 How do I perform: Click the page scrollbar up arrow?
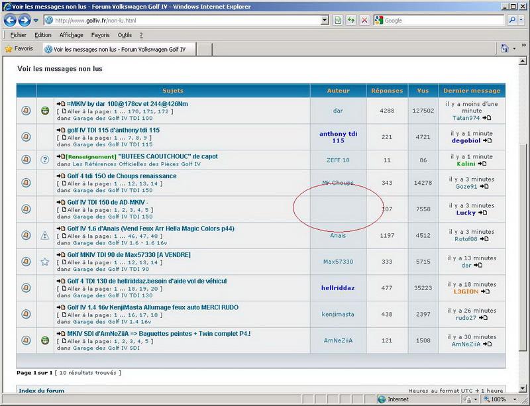point(523,61)
